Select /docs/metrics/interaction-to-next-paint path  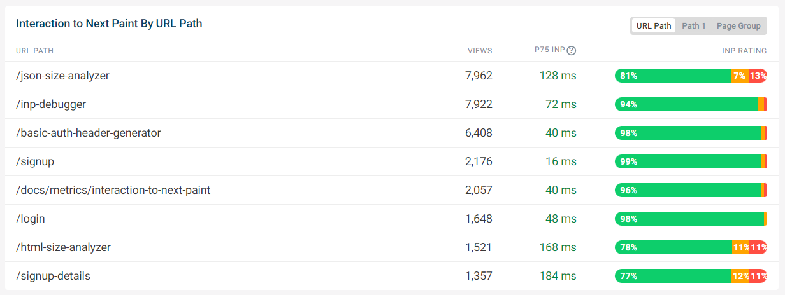coord(113,190)
